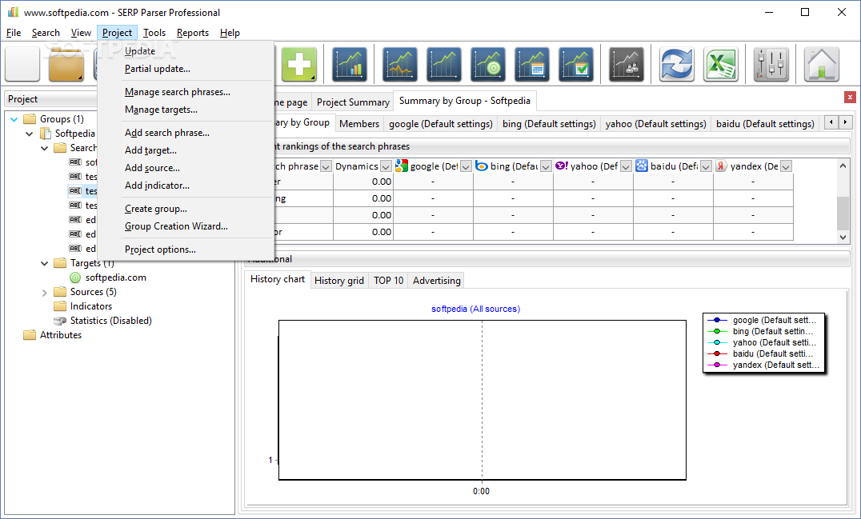The width and height of the screenshot is (861, 519).
Task: Open the gray competitors chart icon
Action: coord(627,64)
